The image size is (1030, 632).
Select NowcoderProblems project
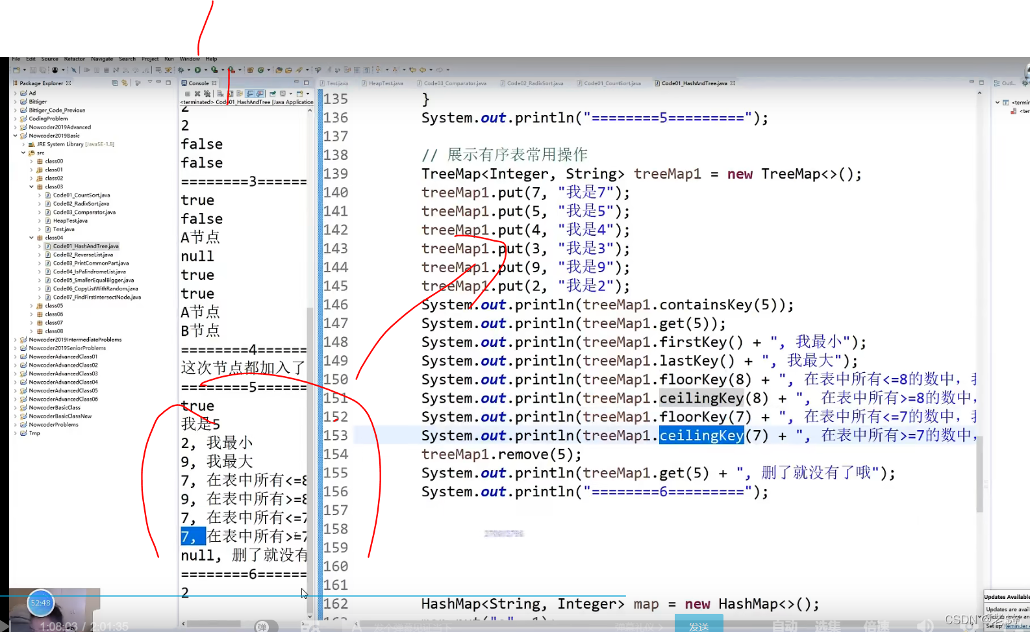click(49, 424)
